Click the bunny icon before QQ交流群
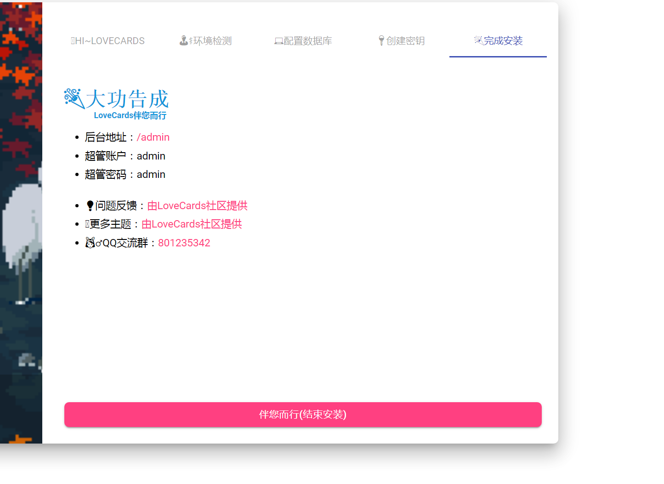 (90, 243)
